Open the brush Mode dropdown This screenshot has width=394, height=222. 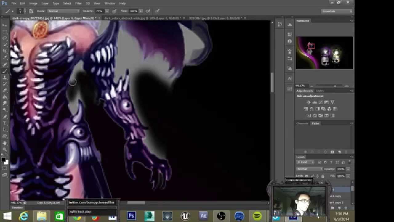coord(63,11)
